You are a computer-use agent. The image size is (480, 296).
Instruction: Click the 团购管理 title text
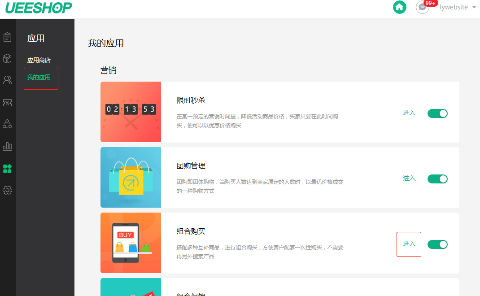[x=191, y=165]
